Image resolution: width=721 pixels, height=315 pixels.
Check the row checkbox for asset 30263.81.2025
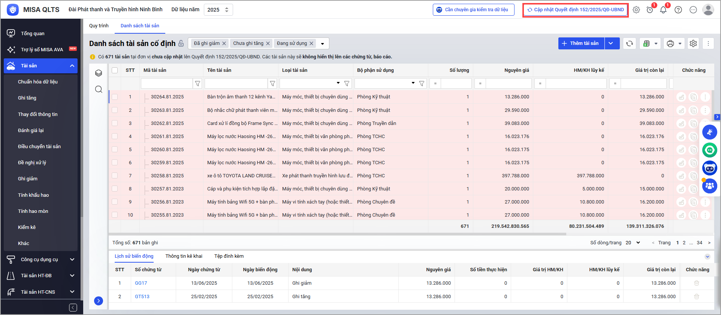115,110
